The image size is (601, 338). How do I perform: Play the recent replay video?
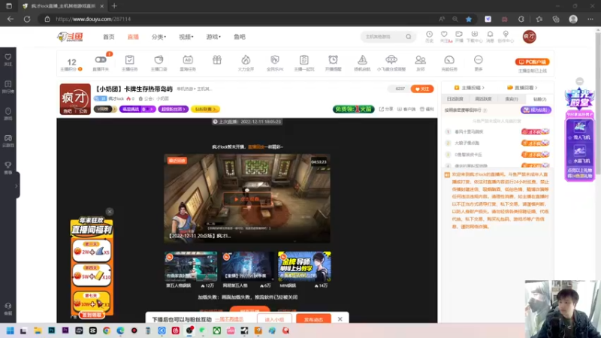(247, 199)
